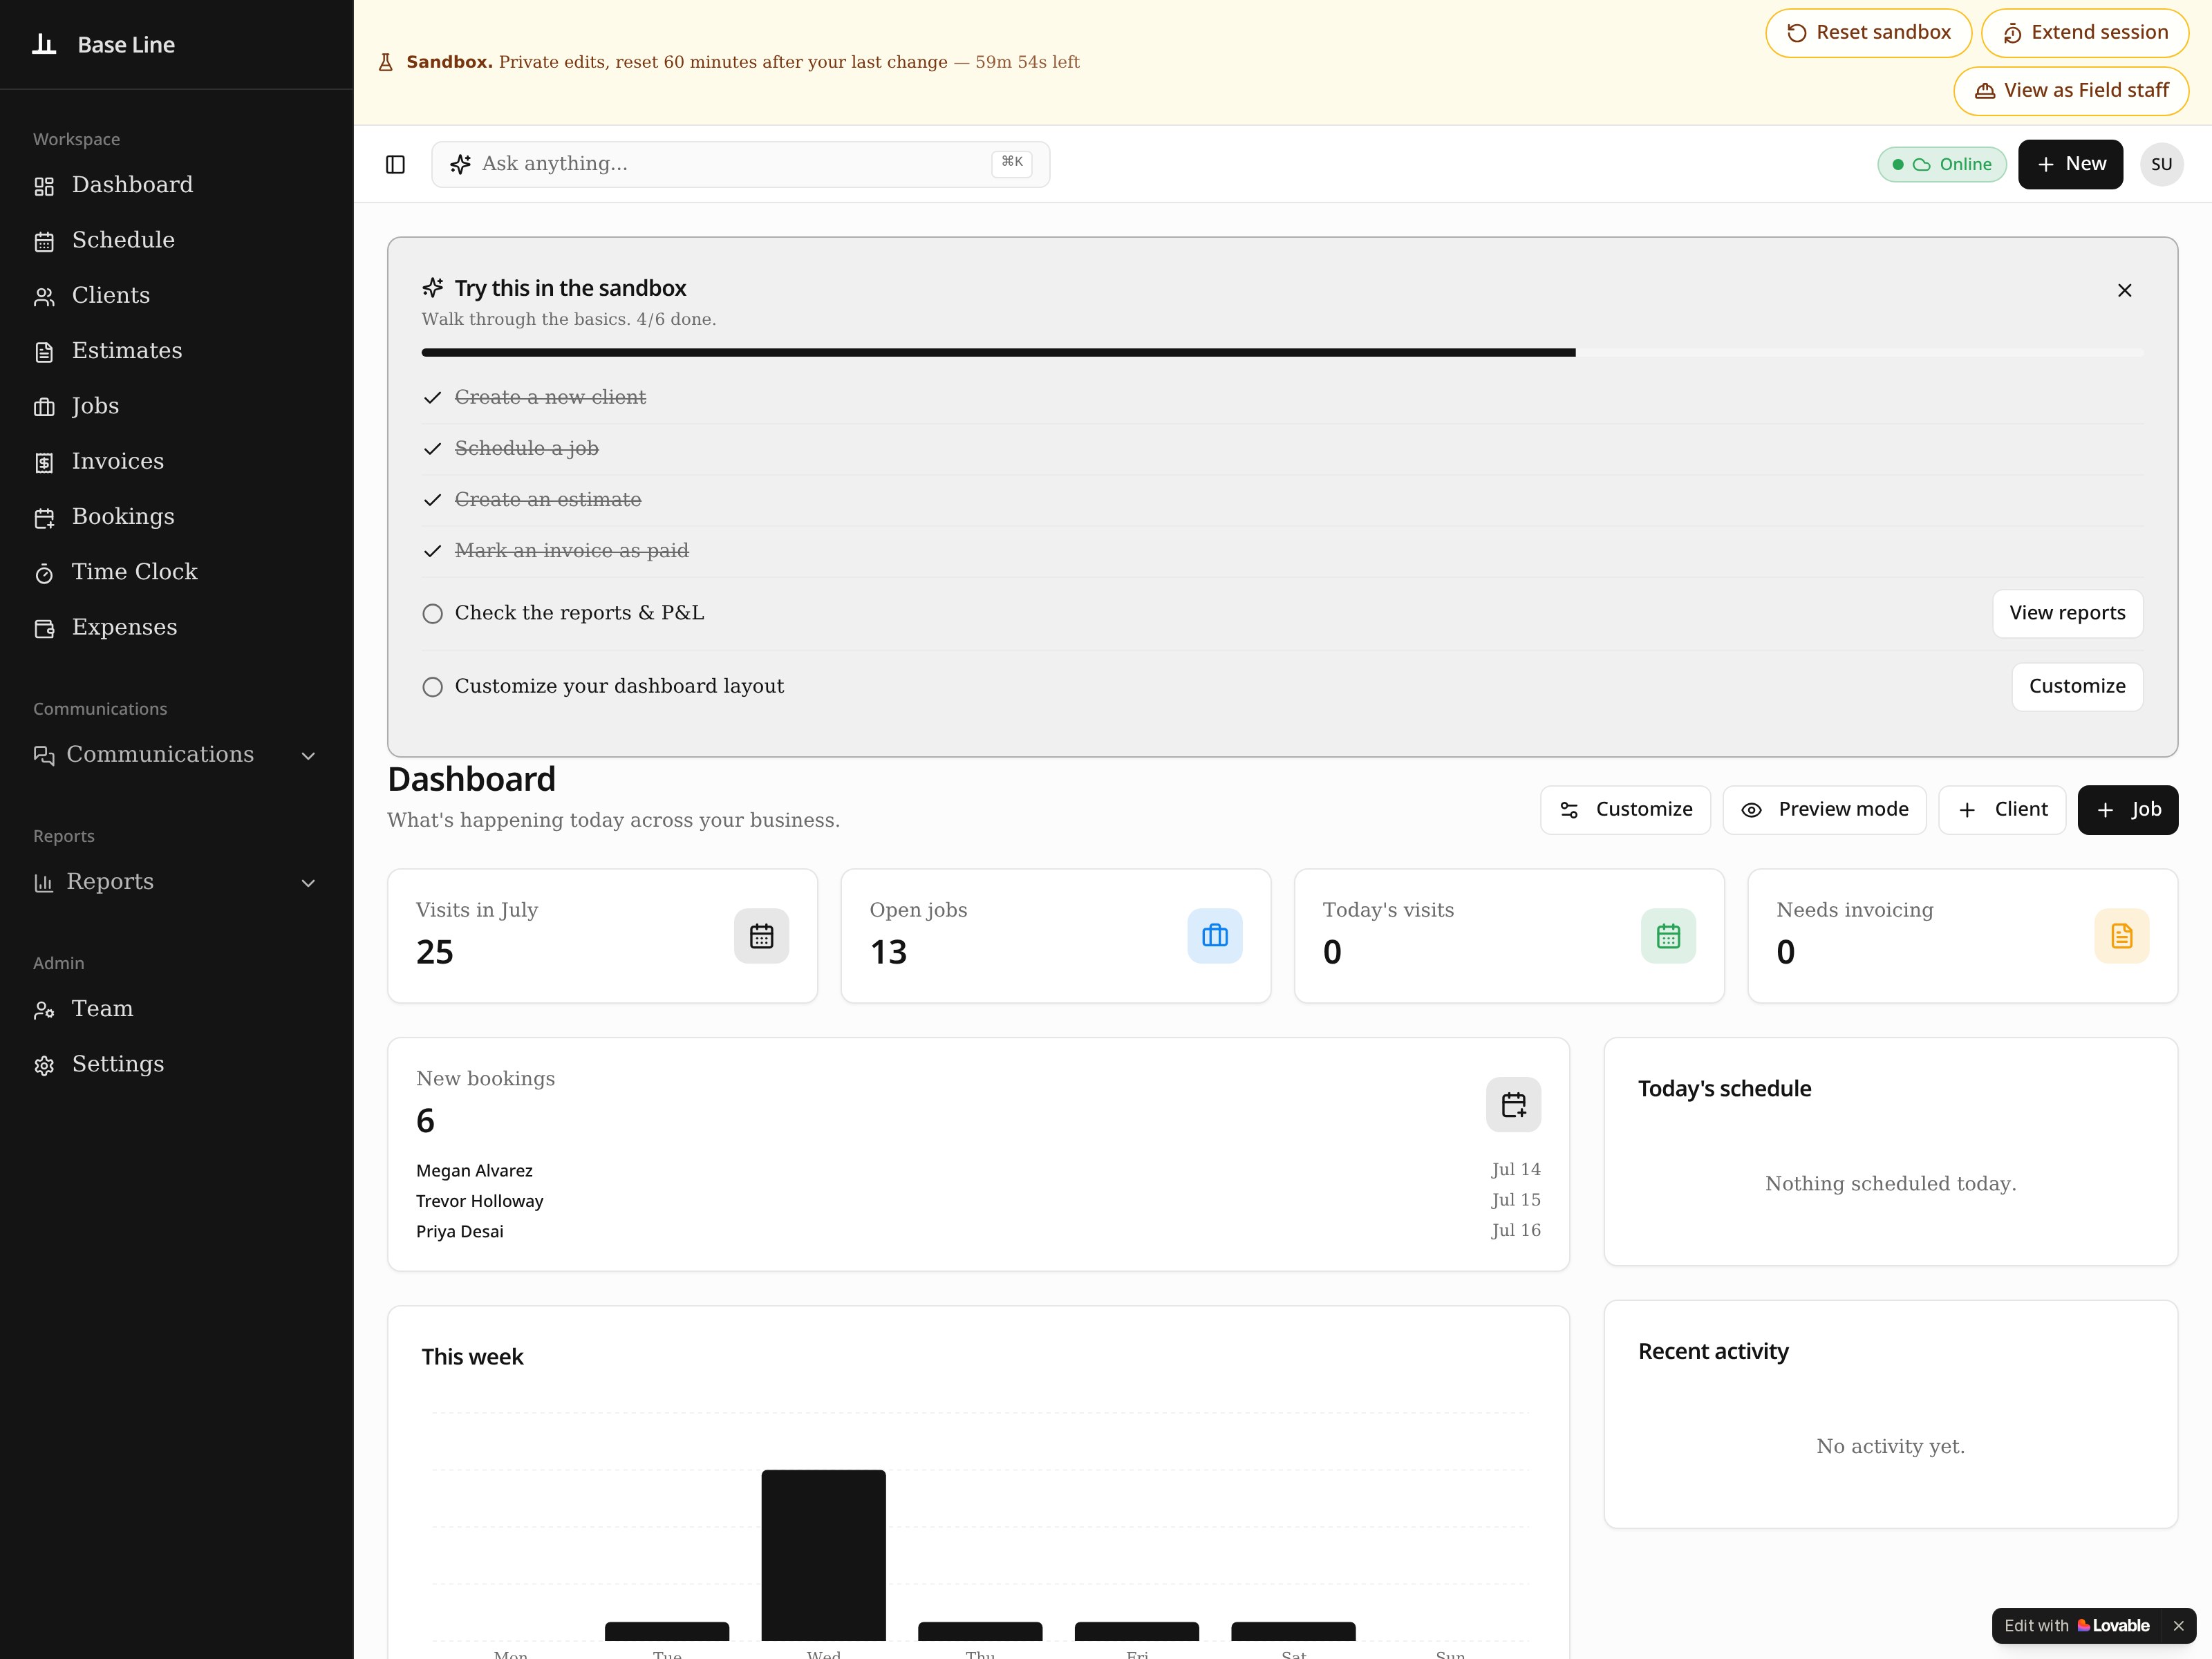Toggle Preview mode with the eye button
The image size is (2212, 1659).
[1824, 810]
